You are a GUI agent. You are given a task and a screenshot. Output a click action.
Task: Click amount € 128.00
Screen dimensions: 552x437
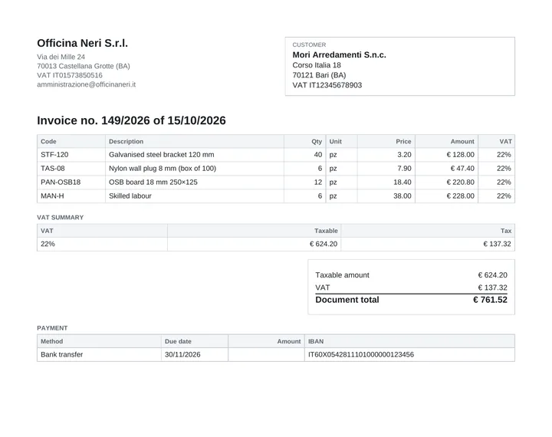click(x=461, y=155)
